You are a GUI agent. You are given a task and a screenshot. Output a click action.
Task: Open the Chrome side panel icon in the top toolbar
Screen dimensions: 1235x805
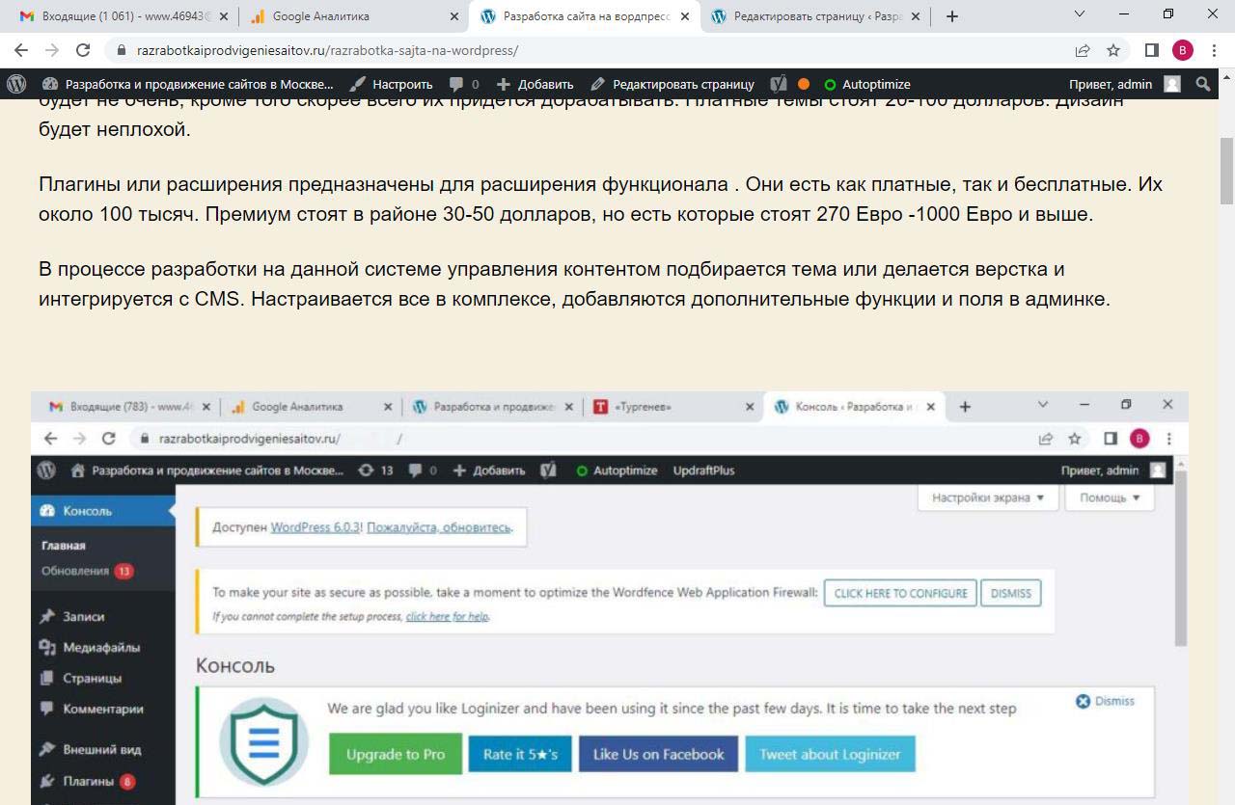coord(1151,50)
